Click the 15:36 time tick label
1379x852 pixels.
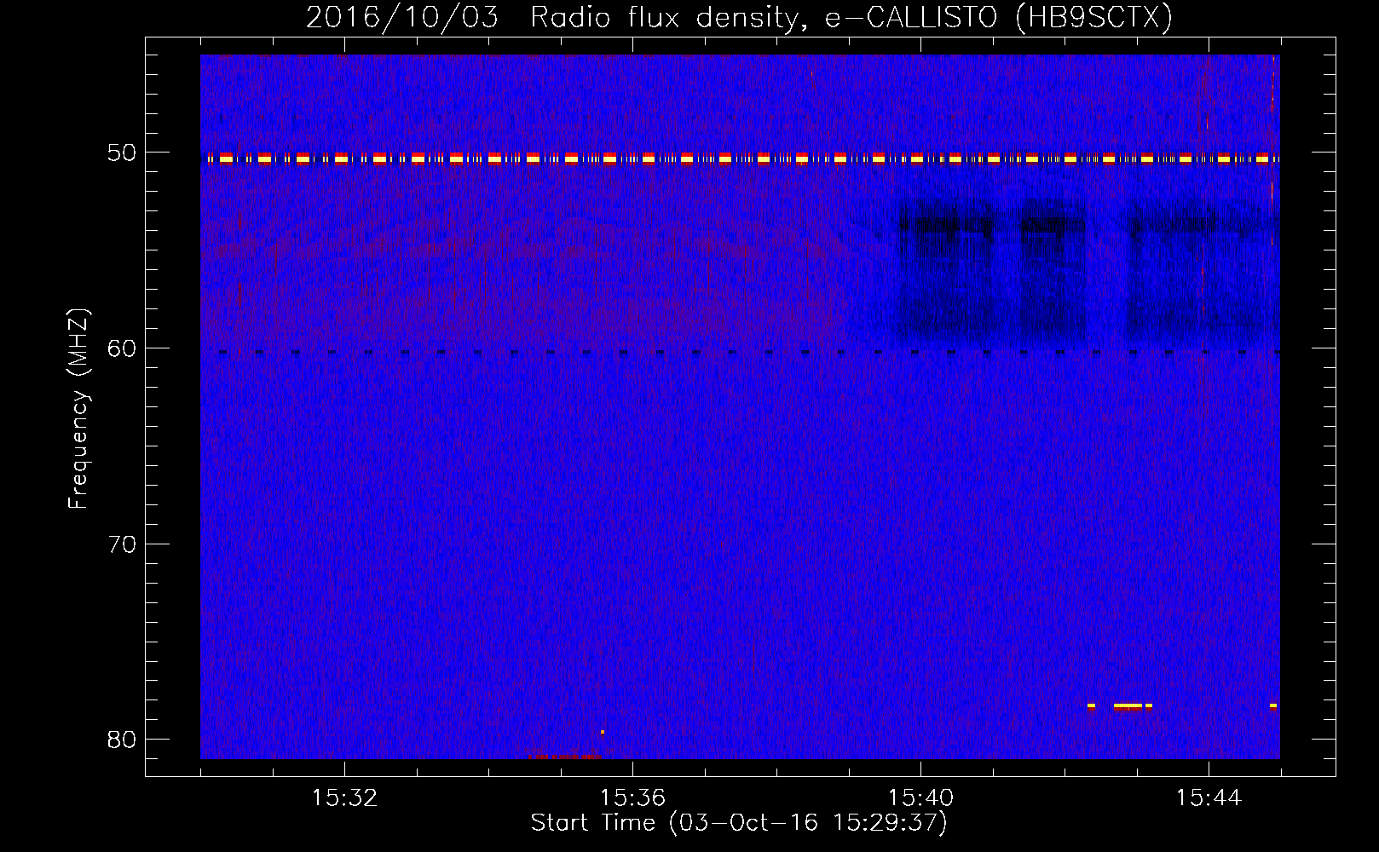632,798
